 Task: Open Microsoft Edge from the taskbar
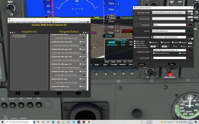click(53, 122)
